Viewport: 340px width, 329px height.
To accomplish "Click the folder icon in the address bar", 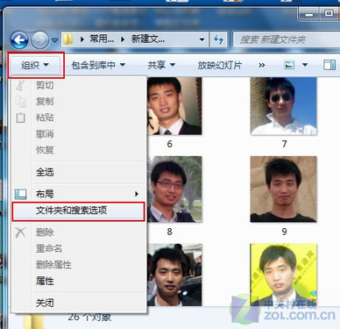I will point(68,39).
